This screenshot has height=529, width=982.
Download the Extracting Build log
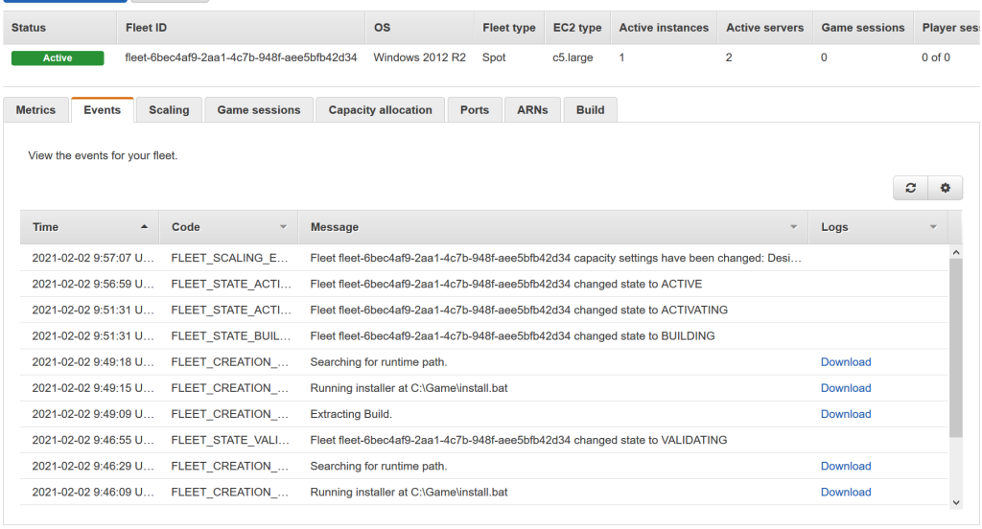(x=845, y=414)
